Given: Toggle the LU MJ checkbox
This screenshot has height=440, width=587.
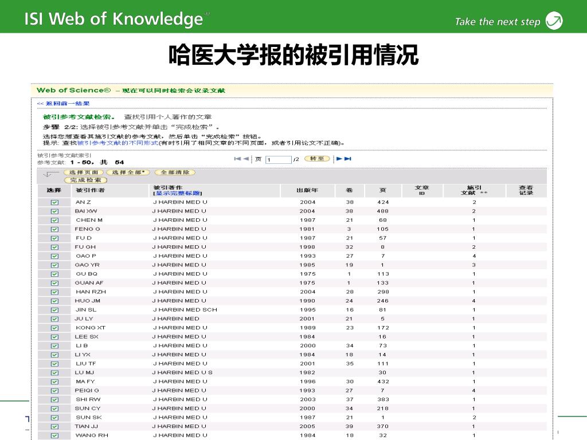Looking at the screenshot, I should tap(54, 373).
